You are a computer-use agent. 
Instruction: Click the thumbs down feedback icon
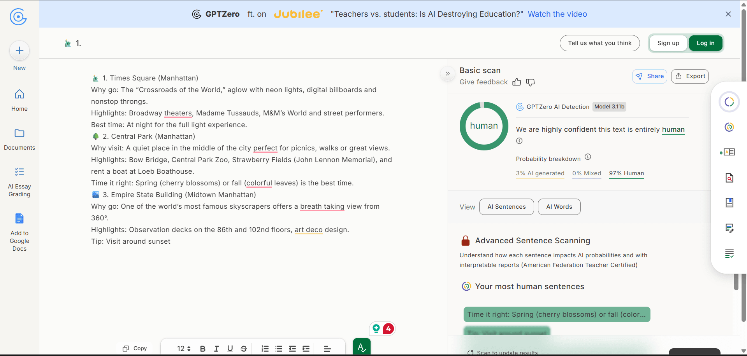click(530, 82)
